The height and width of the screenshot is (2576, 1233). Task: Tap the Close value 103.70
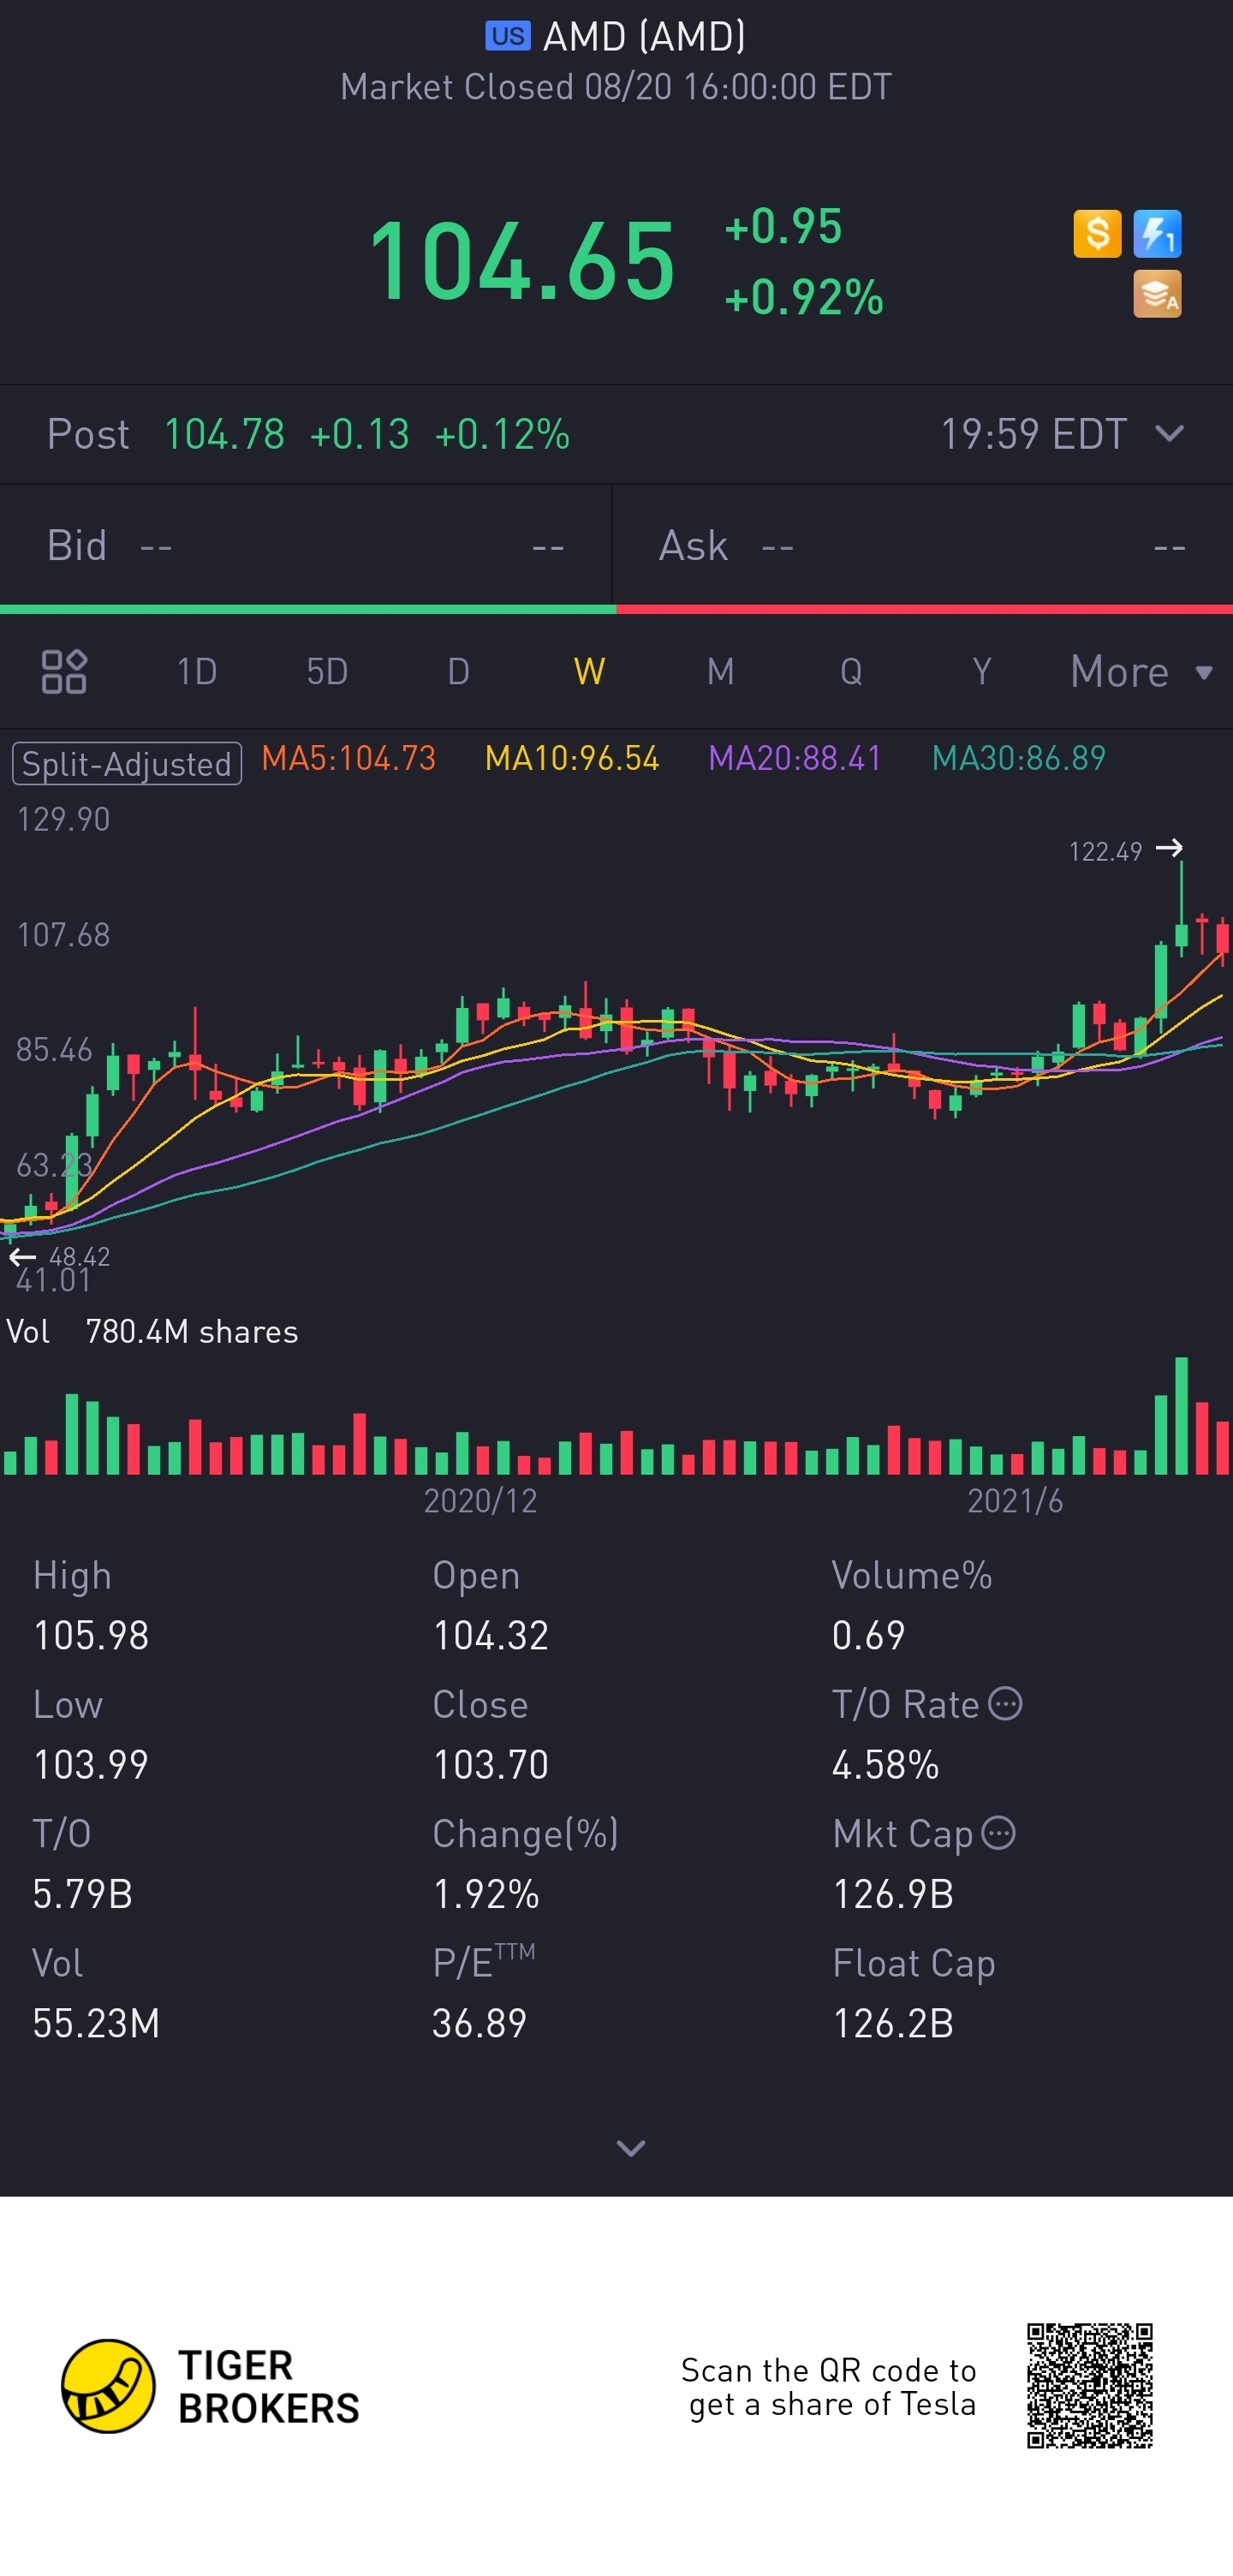point(490,1764)
